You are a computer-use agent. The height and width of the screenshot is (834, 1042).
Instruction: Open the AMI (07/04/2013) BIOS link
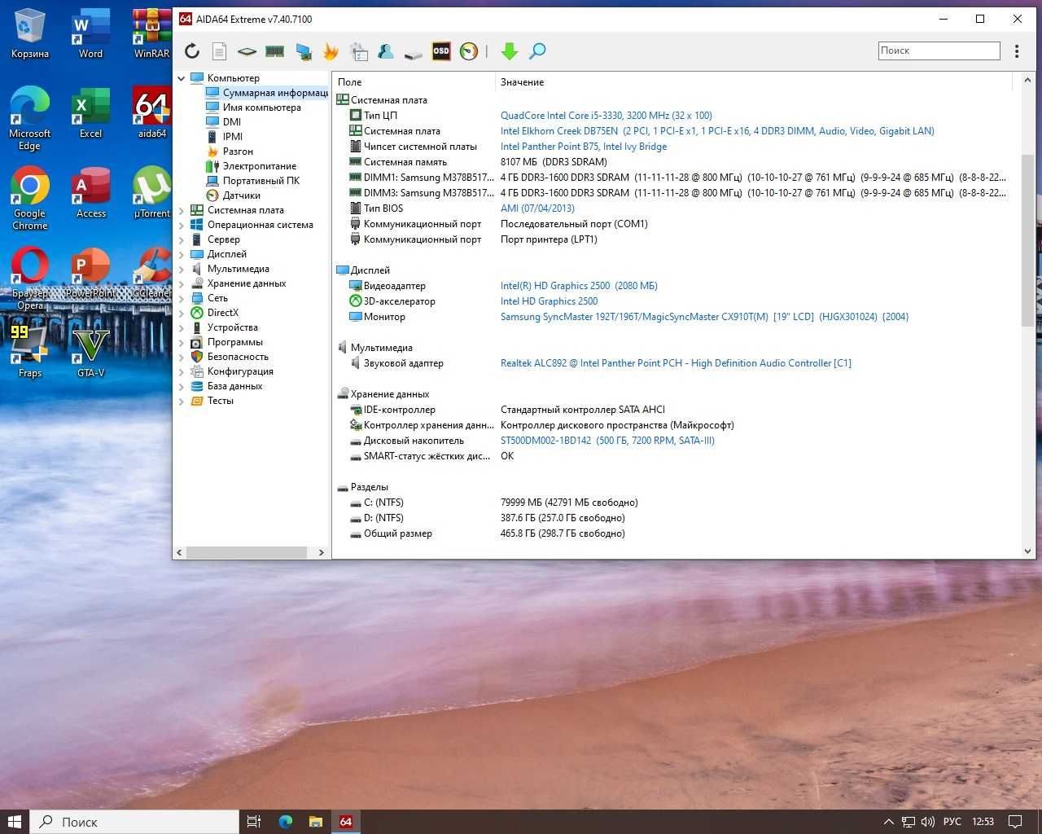[537, 208]
